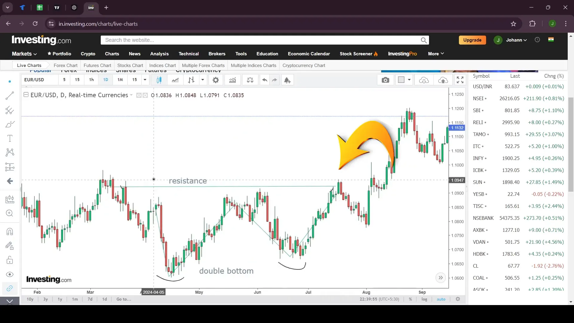Redo the chart action

pos(274,80)
